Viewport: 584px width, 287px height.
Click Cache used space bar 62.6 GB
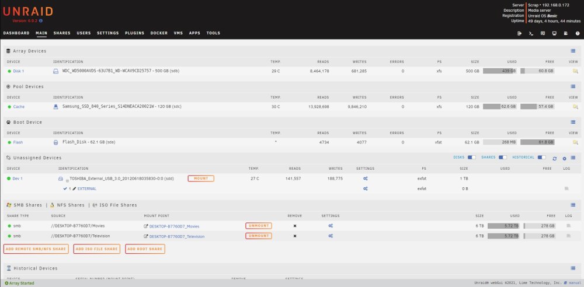(500, 107)
